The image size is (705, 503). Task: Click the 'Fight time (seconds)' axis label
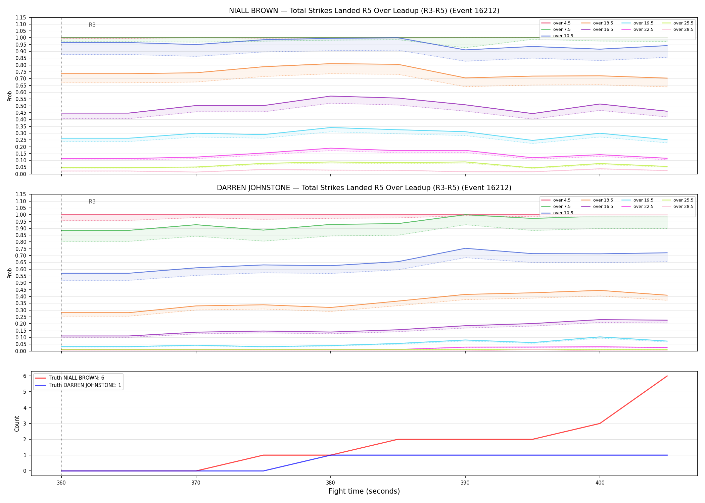point(364,491)
